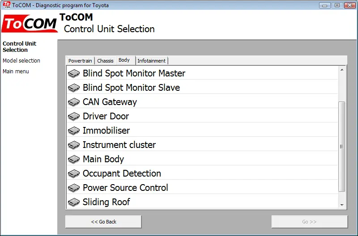This screenshot has width=358, height=236.
Task: Click the list scrollbar up arrow
Action: [342, 70]
